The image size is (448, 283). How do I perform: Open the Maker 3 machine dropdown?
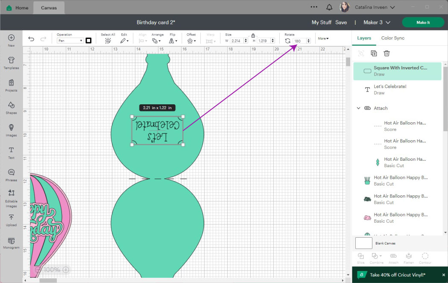click(377, 22)
